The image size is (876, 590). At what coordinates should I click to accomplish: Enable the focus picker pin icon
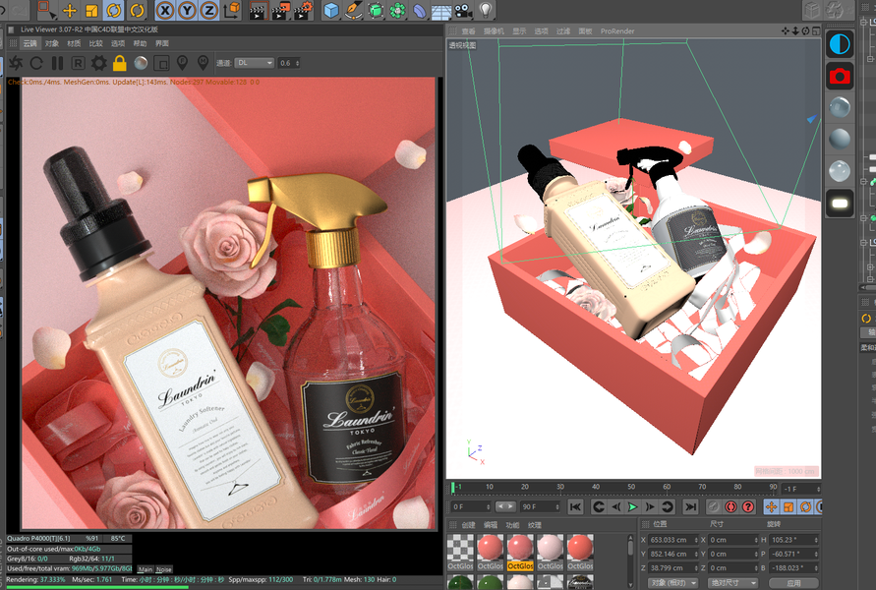pyautogui.click(x=182, y=63)
